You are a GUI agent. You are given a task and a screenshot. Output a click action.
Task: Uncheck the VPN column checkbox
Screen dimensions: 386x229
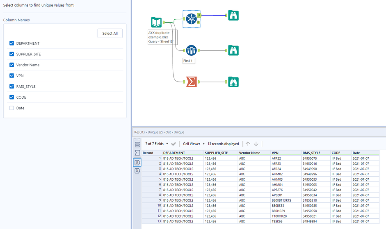[x=11, y=76]
